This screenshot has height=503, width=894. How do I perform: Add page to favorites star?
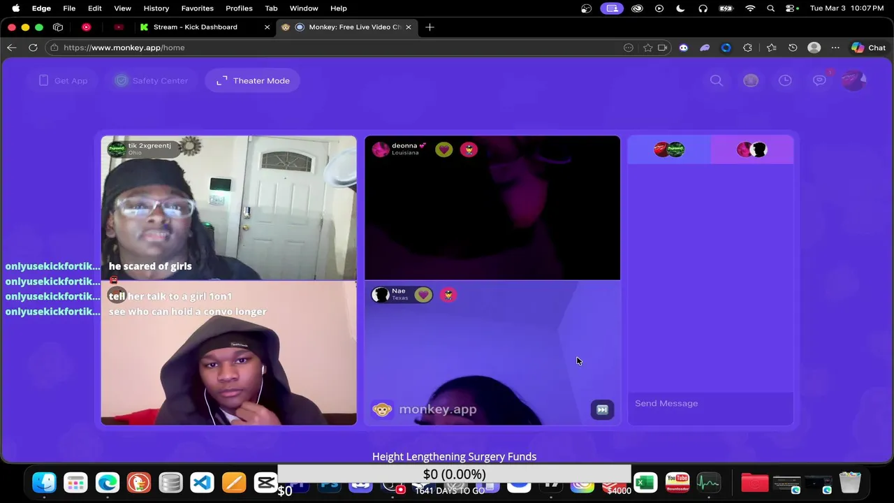click(x=647, y=48)
